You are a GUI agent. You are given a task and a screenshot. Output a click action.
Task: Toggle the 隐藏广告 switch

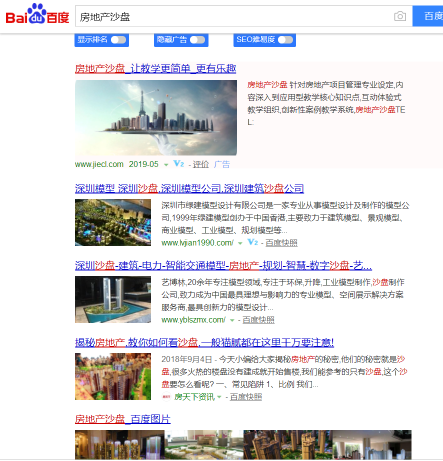197,39
